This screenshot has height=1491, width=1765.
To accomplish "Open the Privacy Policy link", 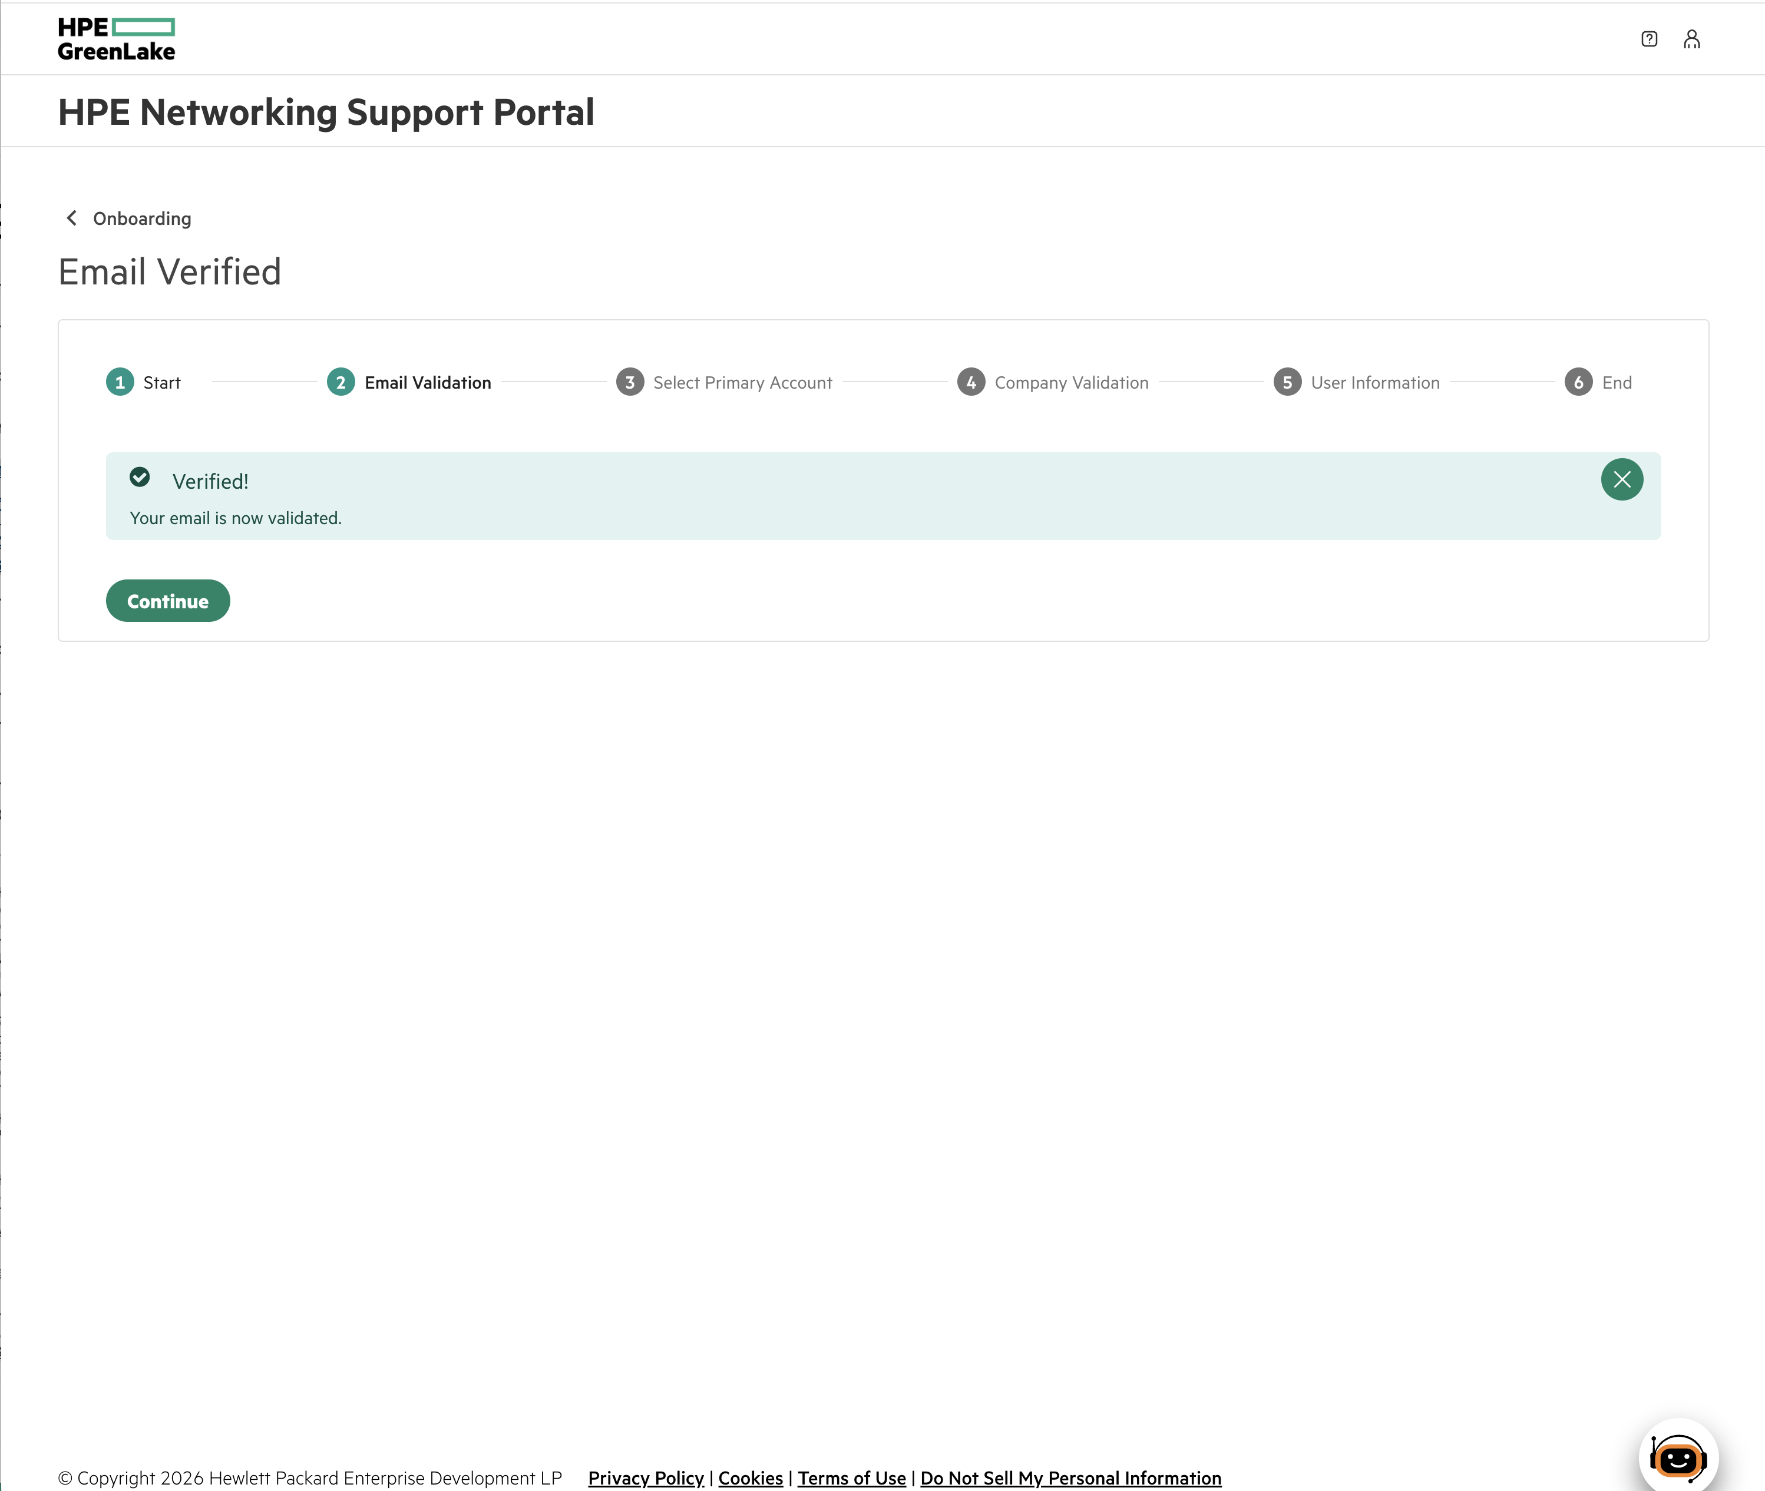I will 646,1477.
